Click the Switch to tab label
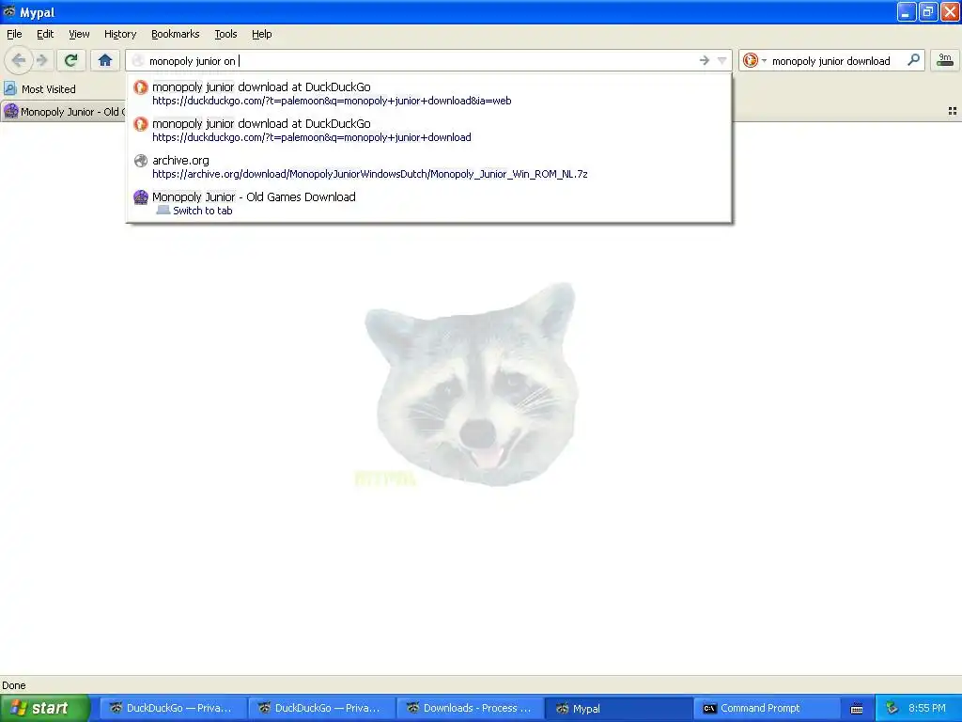The image size is (962, 722). tap(203, 211)
